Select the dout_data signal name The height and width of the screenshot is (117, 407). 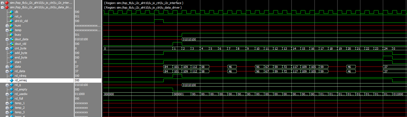pos(21,39)
